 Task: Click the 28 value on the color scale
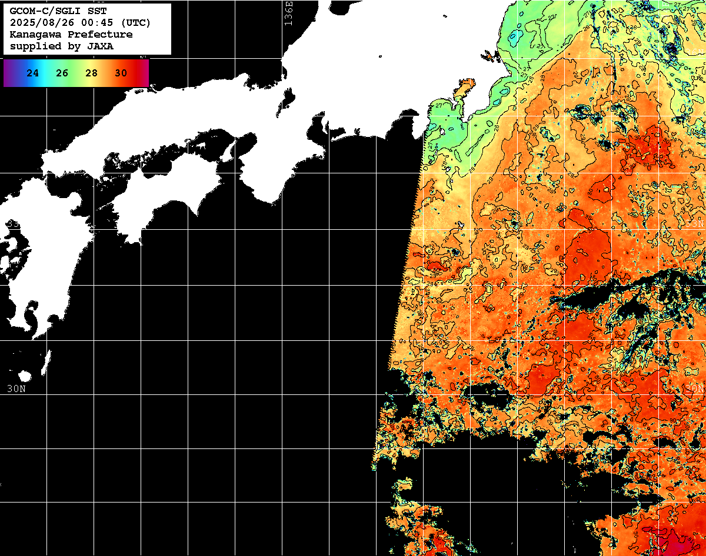click(x=92, y=73)
